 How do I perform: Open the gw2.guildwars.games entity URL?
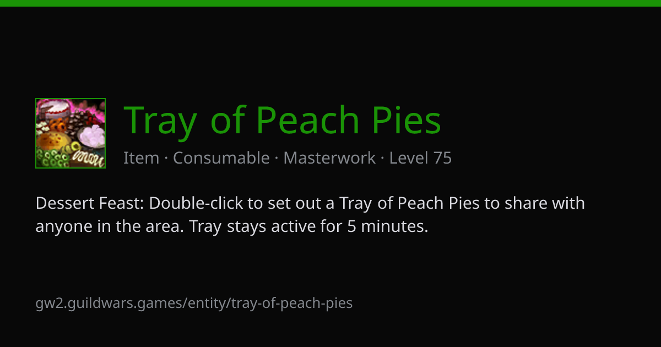(194, 303)
